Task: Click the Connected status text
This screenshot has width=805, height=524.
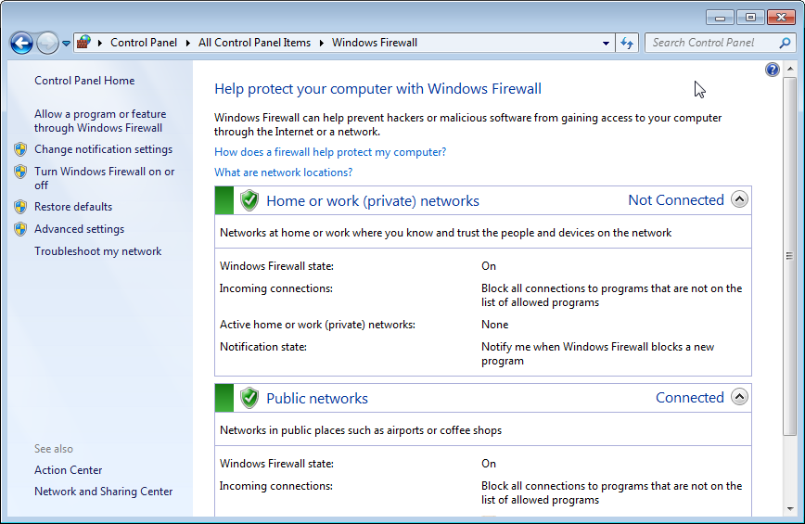Action: coord(690,398)
